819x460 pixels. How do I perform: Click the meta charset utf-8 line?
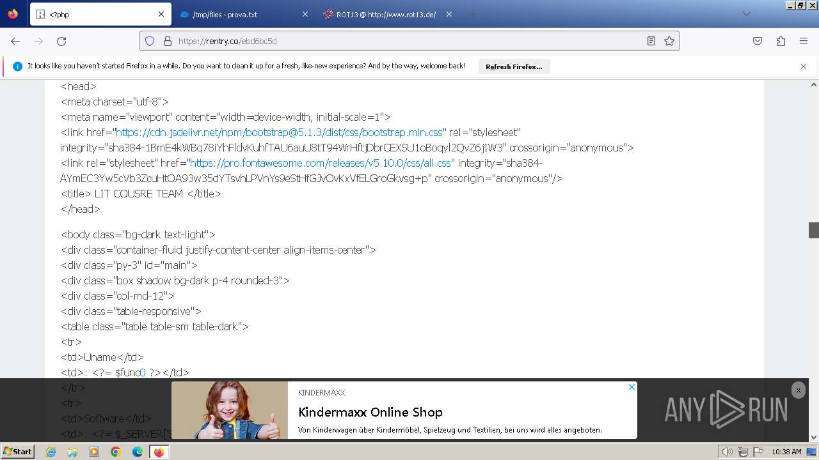(x=115, y=102)
